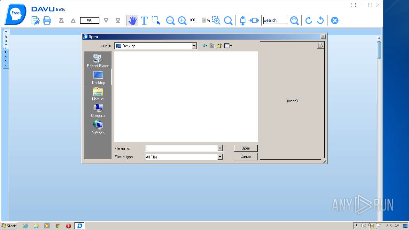This screenshot has width=409, height=230.
Task: Expand the Look in Desktop dropdown
Action: point(194,46)
